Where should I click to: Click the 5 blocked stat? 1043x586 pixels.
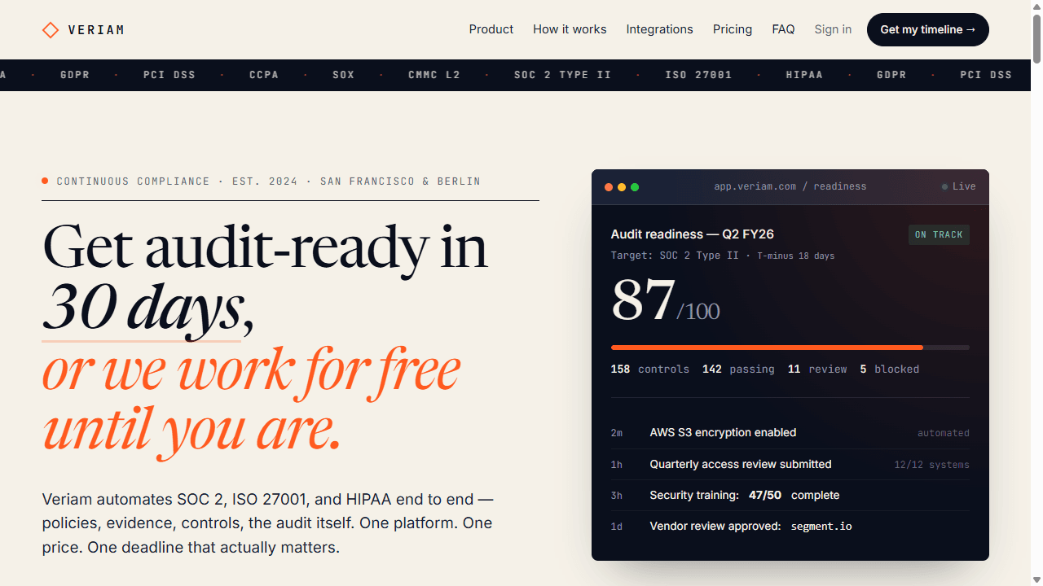pos(889,370)
